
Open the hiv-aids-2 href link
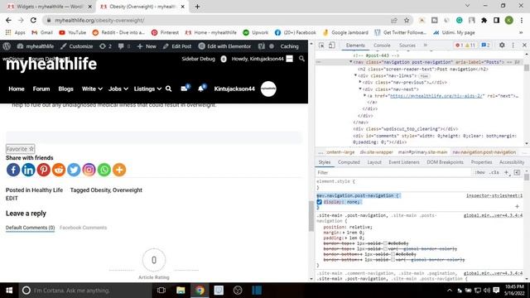436,96
